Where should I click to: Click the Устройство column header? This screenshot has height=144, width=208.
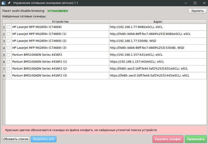[x=60, y=21]
